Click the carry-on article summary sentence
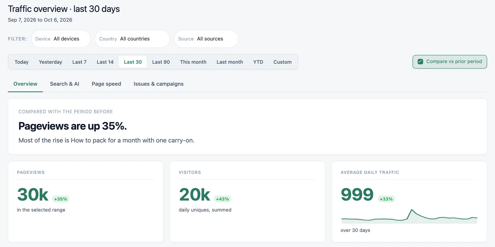 coord(107,140)
